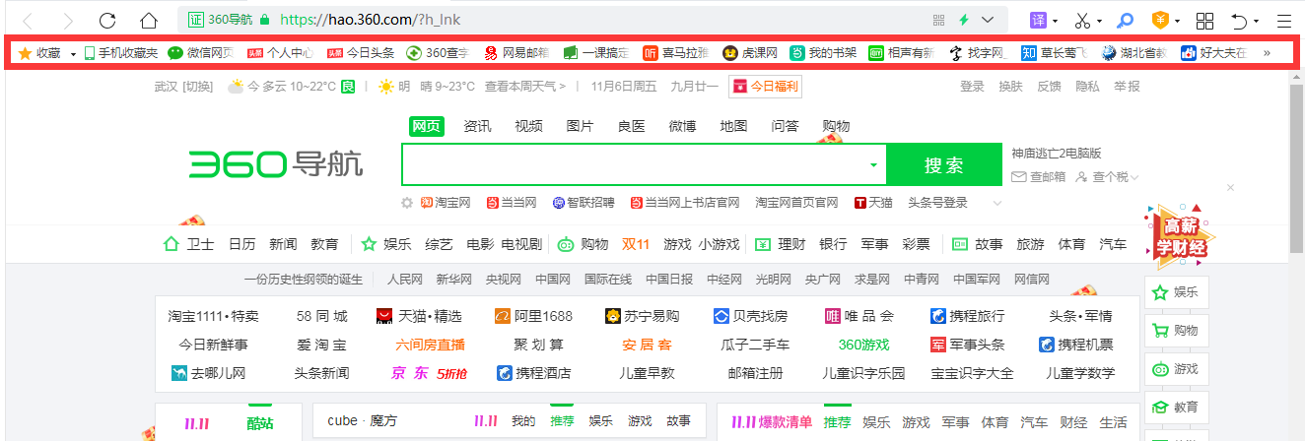
Task: Go to the browser home page icon
Action: click(148, 20)
